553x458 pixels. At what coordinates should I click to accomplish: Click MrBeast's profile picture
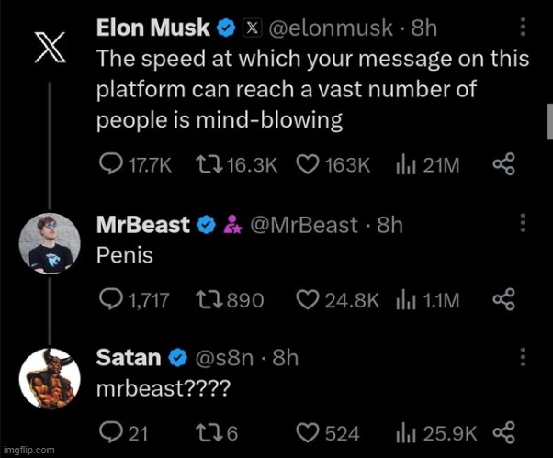pyautogui.click(x=44, y=241)
